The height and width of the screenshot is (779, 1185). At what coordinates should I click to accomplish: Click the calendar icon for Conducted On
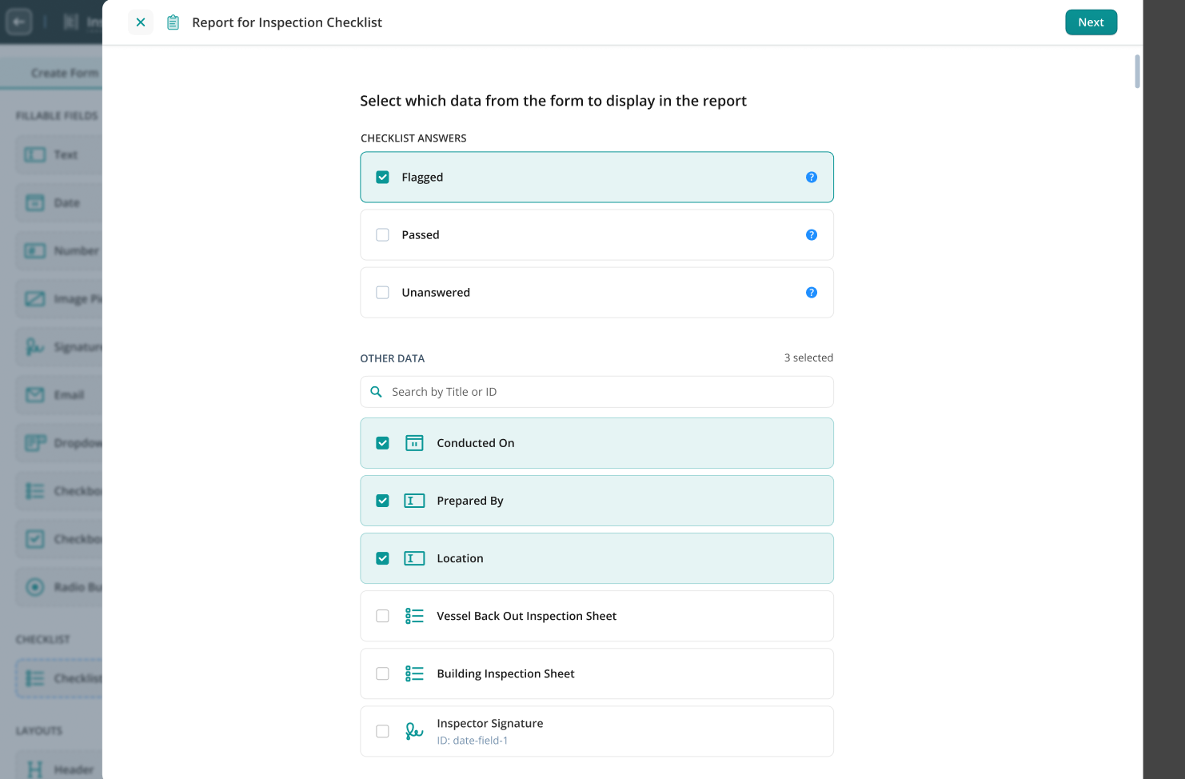(414, 443)
